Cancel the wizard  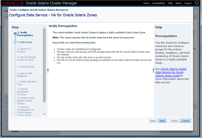point(185,121)
